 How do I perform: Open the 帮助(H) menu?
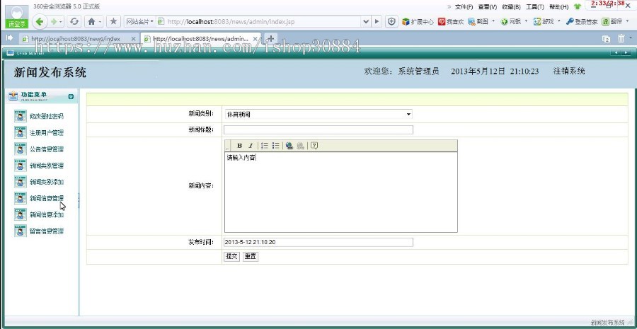click(559, 7)
